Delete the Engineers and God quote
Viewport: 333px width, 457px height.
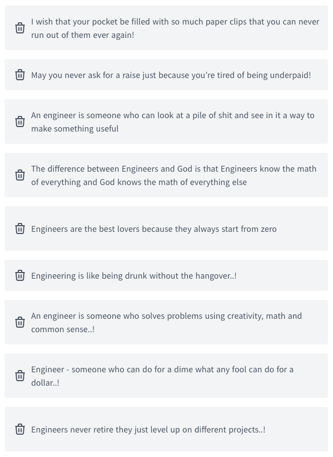(x=20, y=175)
